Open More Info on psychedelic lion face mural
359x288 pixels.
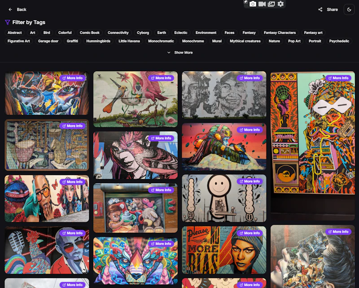click(161, 244)
